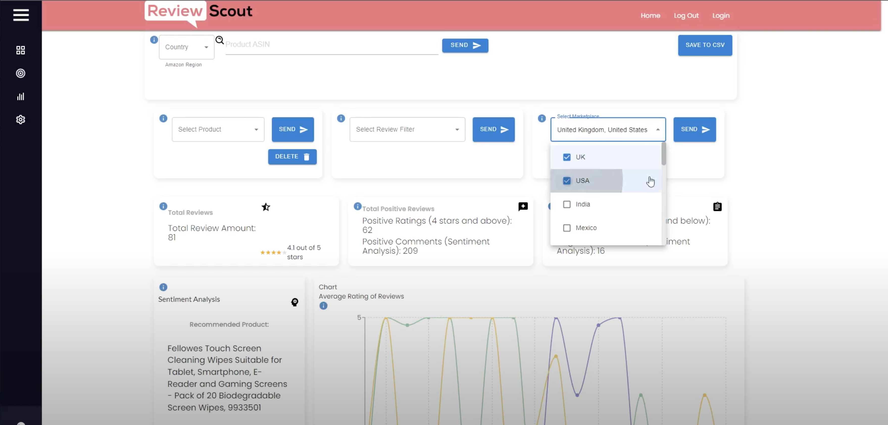Check the Mexico marketplace checkbox
This screenshot has width=888, height=425.
[567, 228]
